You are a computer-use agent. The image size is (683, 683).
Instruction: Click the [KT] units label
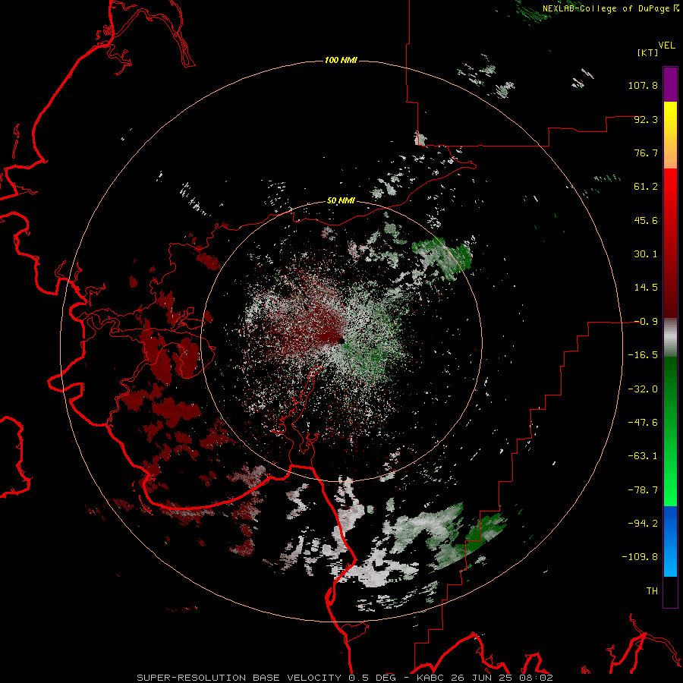pos(648,52)
